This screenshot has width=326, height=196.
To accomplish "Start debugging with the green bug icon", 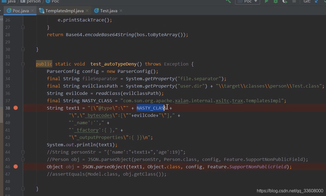I will point(276,1).
